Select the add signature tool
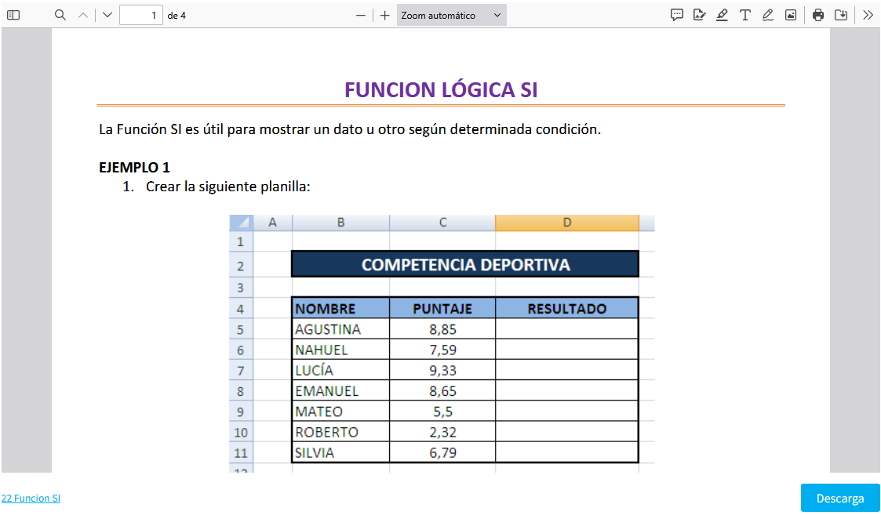Viewport: 881px width, 515px height. point(700,15)
